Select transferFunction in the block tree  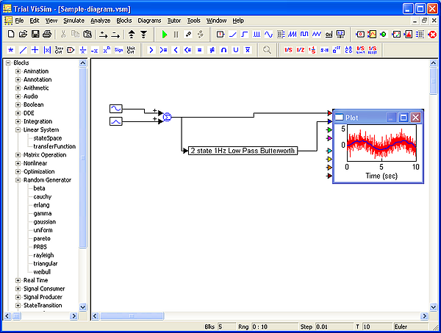(x=54, y=146)
